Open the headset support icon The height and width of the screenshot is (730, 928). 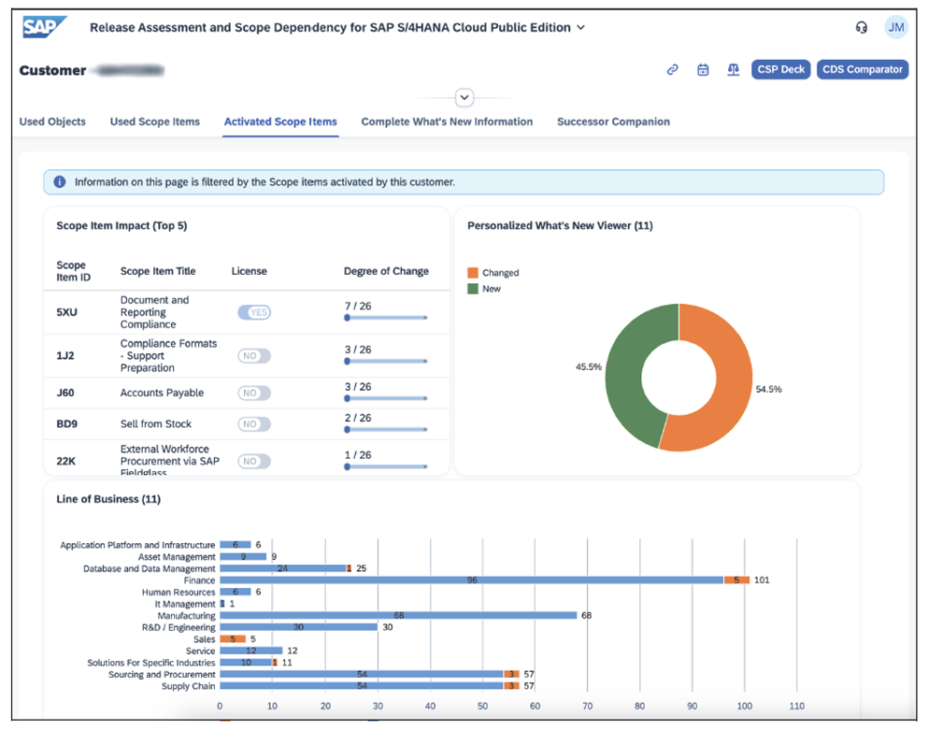[861, 27]
